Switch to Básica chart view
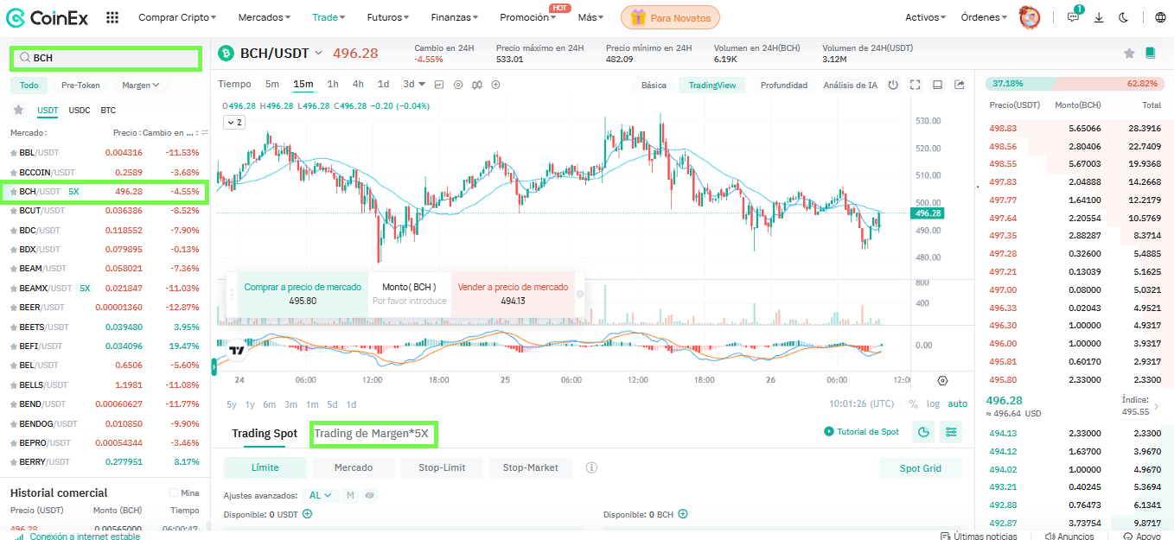1174x540 pixels. [654, 85]
